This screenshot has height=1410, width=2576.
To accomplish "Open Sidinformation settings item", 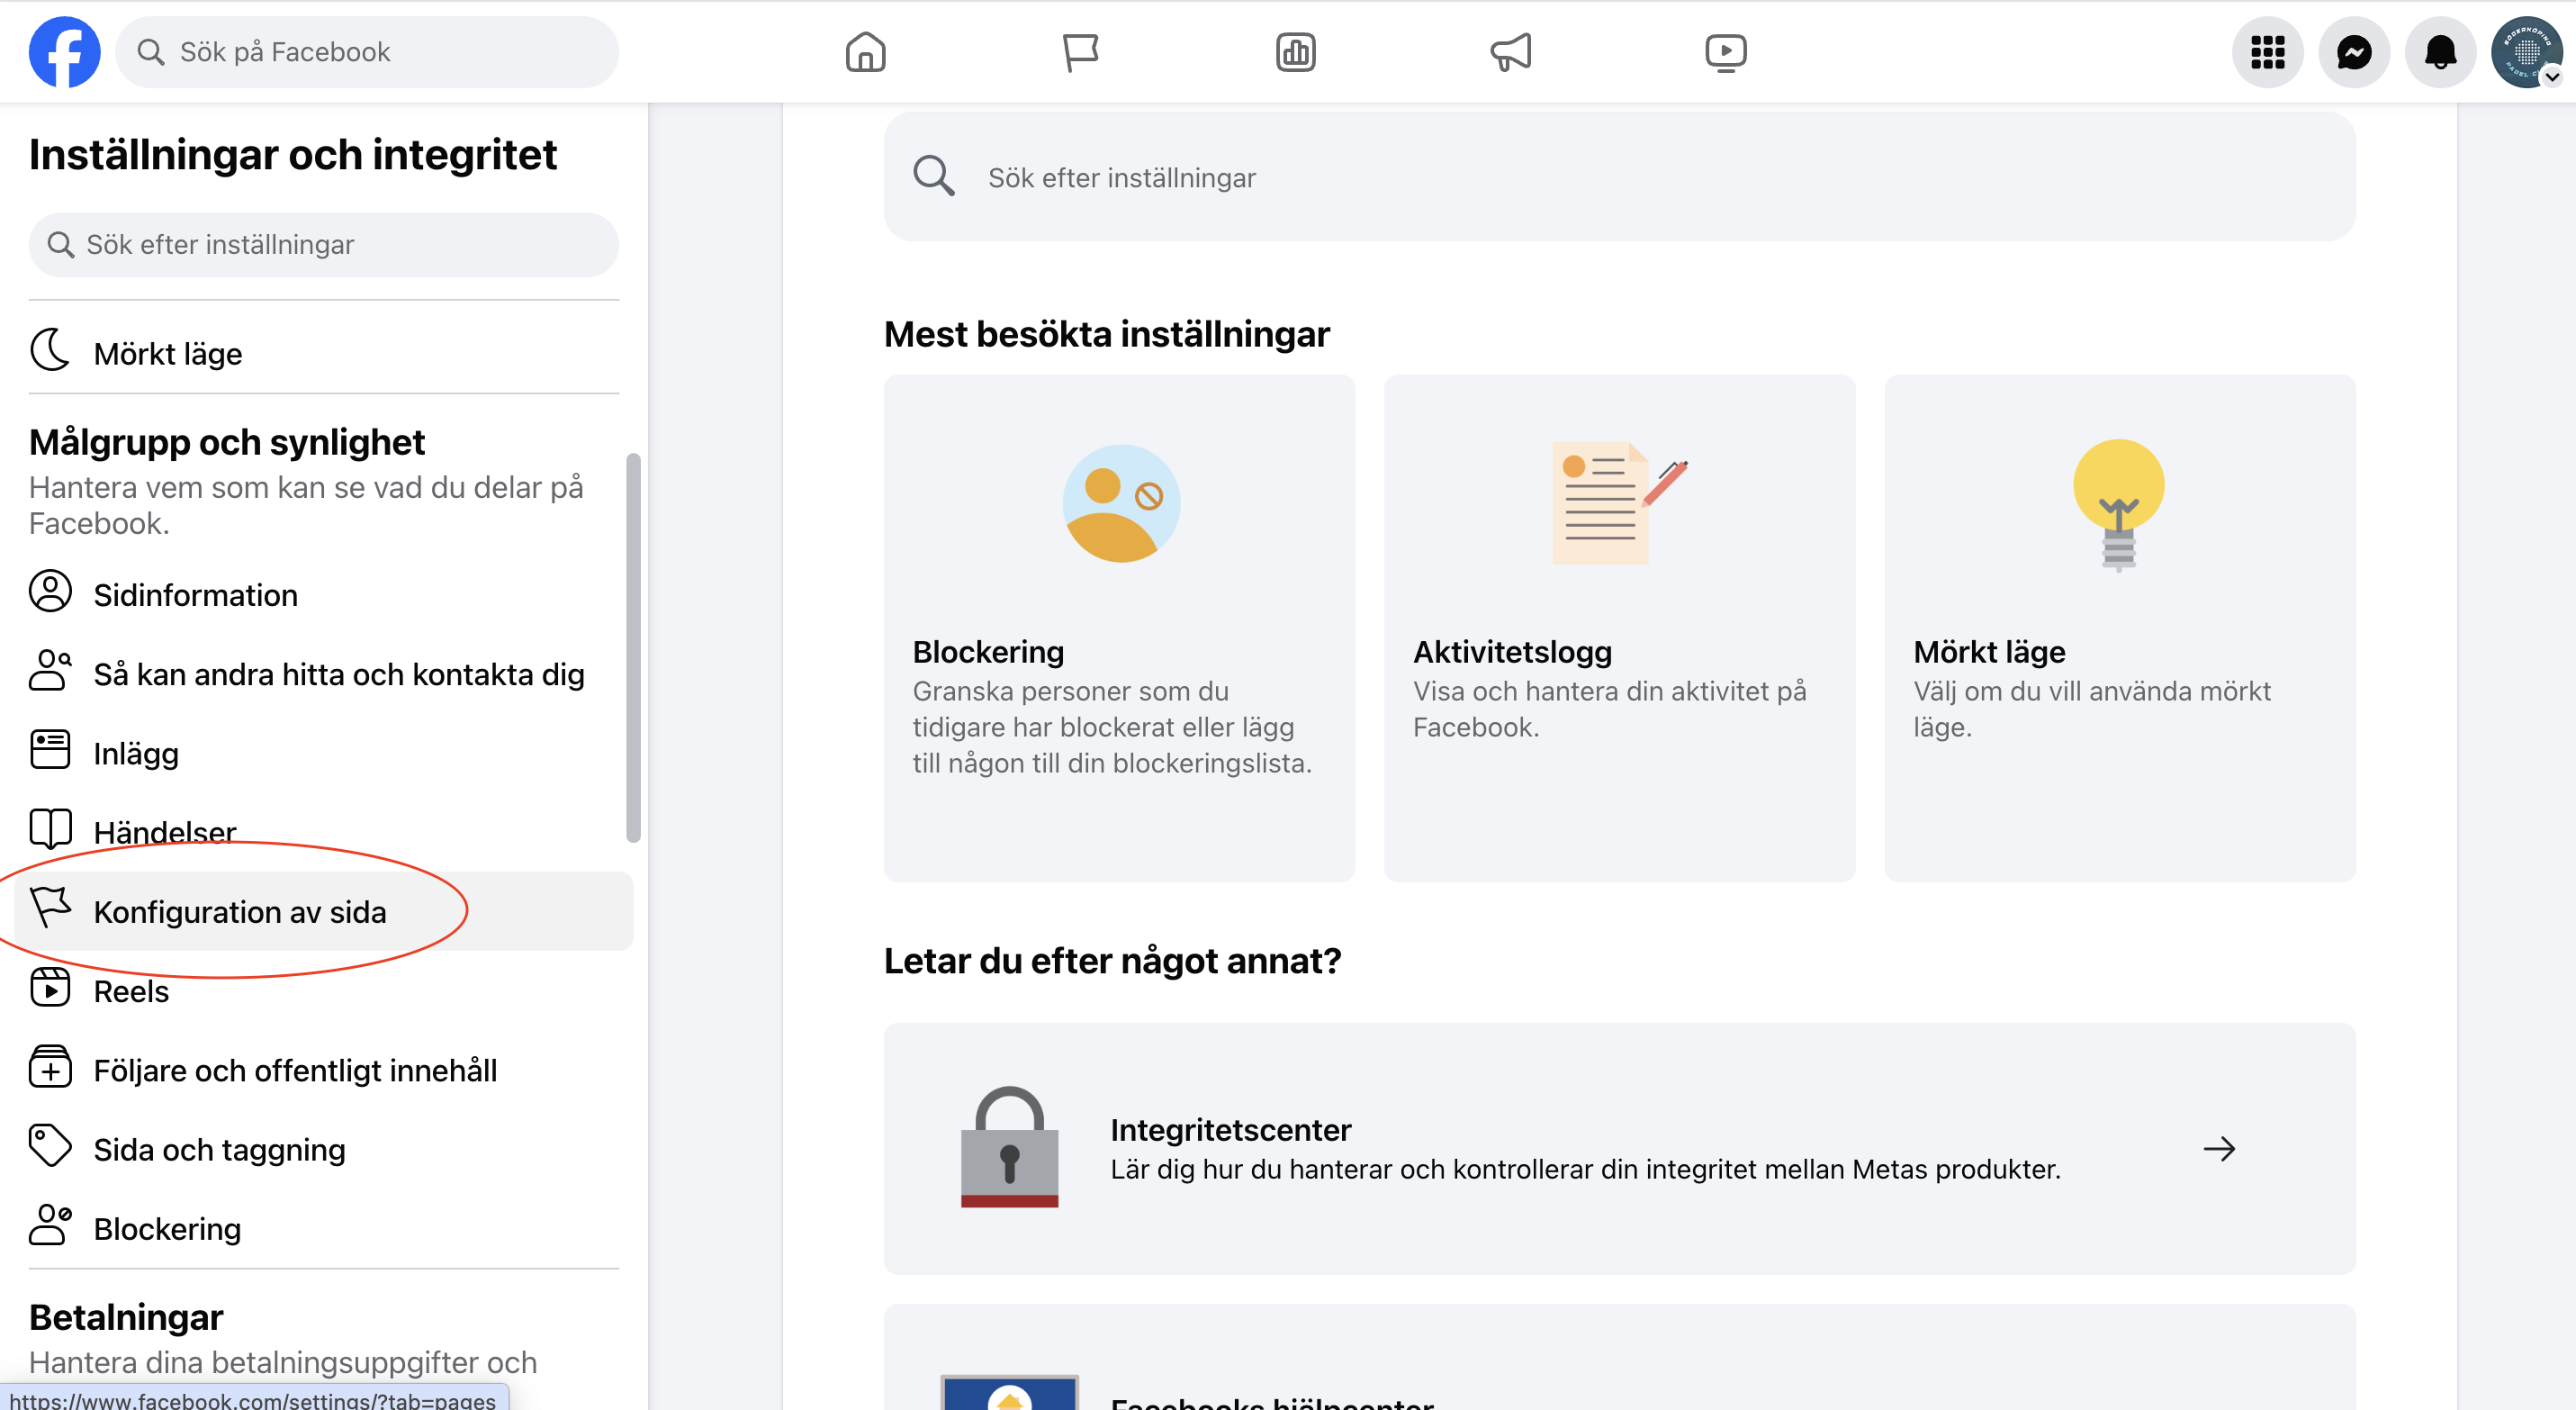I will (x=195, y=595).
